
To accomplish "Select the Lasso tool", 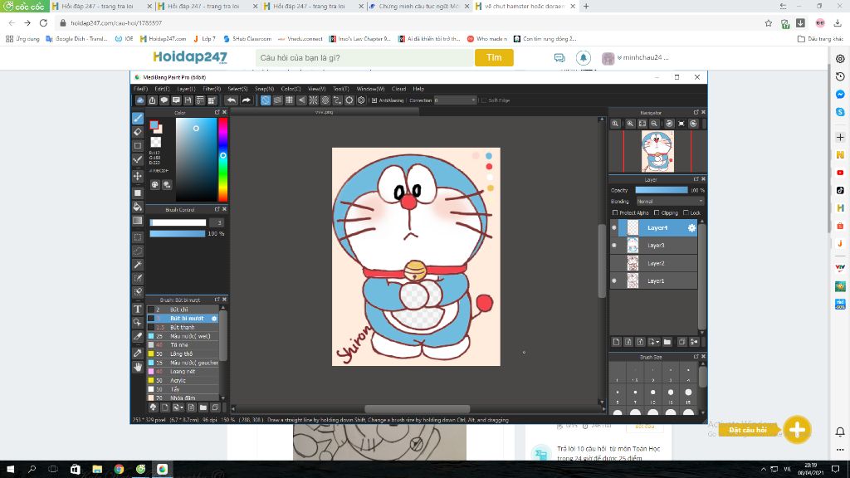I will [138, 251].
